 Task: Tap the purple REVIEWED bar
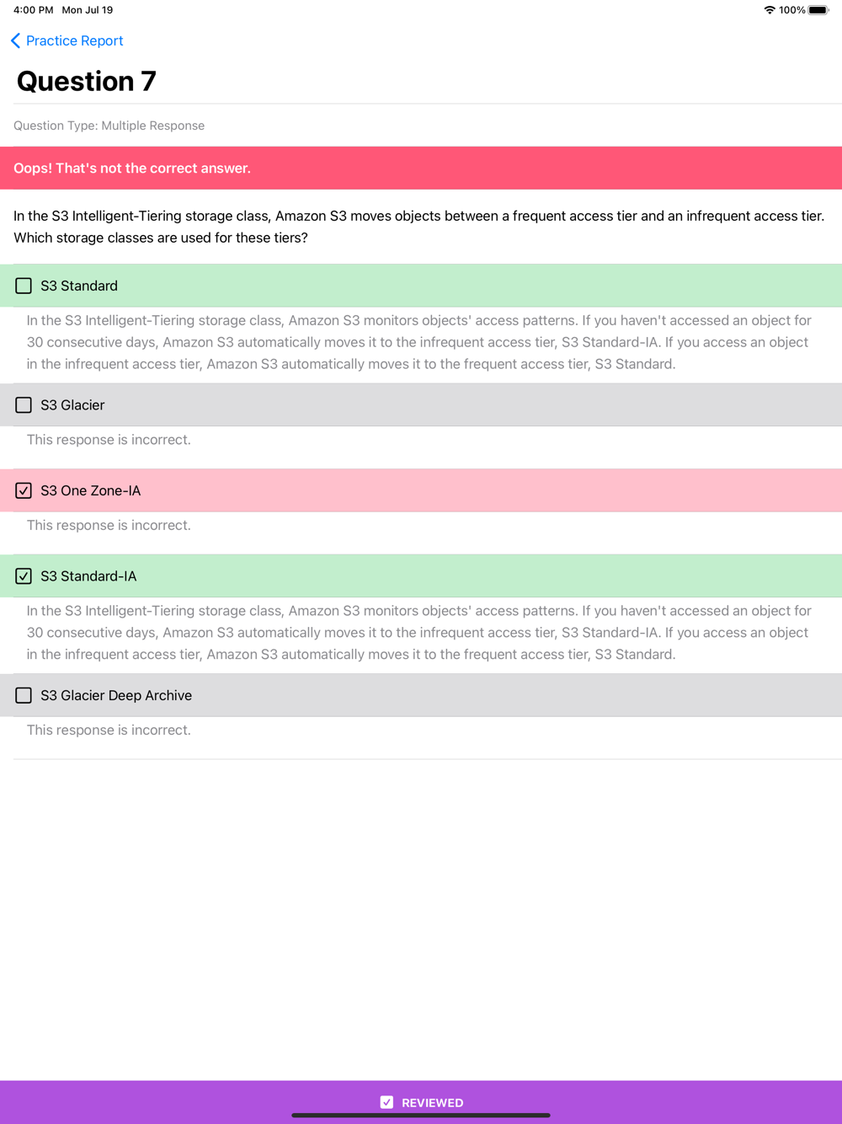421,1102
